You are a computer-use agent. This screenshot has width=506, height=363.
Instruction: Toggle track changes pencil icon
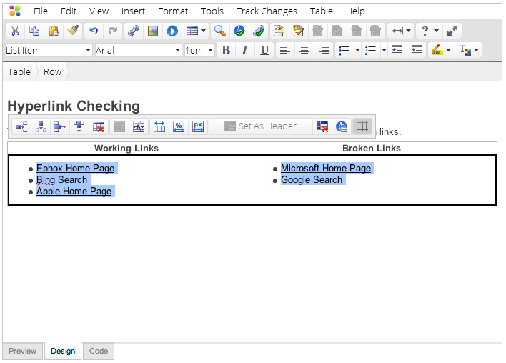pyautogui.click(x=299, y=31)
